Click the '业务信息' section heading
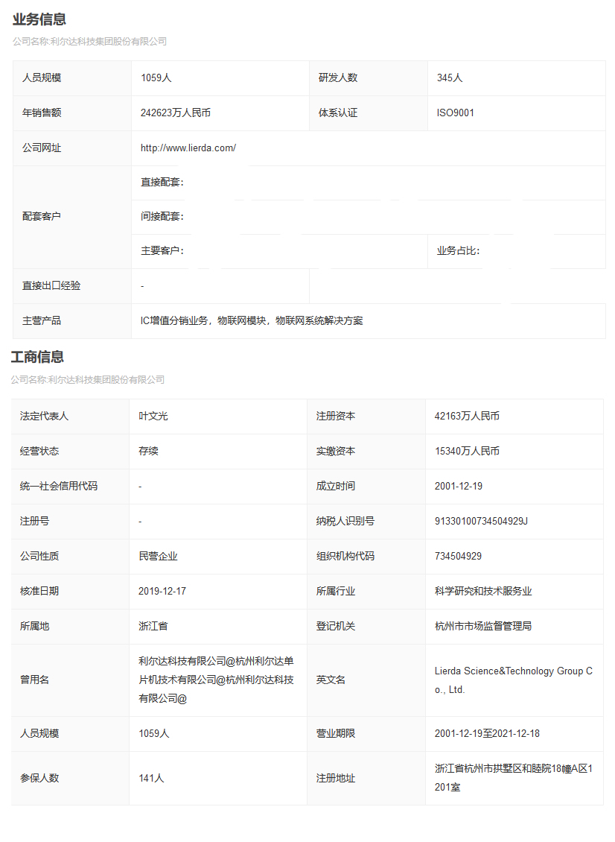The height and width of the screenshot is (842, 615). click(x=39, y=19)
